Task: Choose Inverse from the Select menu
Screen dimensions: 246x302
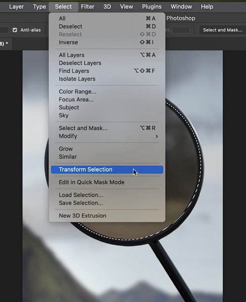Action: click(107, 42)
